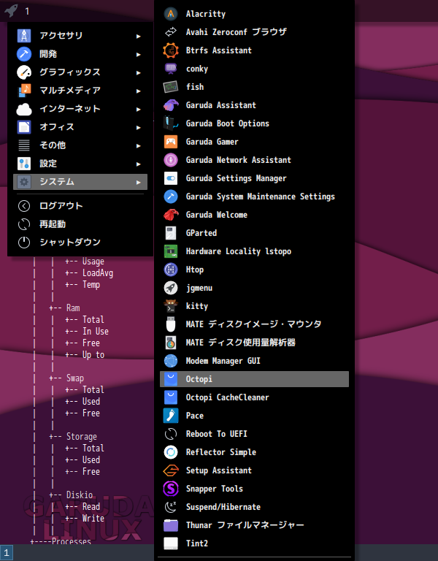Launch Octopi from the highlighted entry
Viewport: 438px width, 561px height.
tap(254, 379)
